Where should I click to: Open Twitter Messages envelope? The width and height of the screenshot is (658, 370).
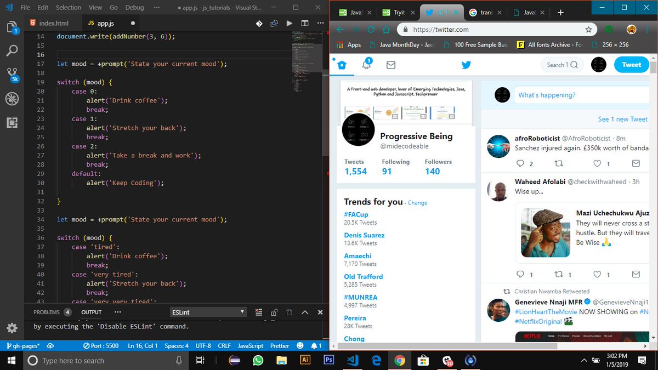click(391, 65)
